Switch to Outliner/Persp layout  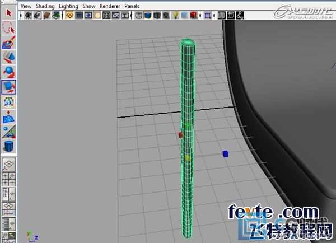(9, 194)
